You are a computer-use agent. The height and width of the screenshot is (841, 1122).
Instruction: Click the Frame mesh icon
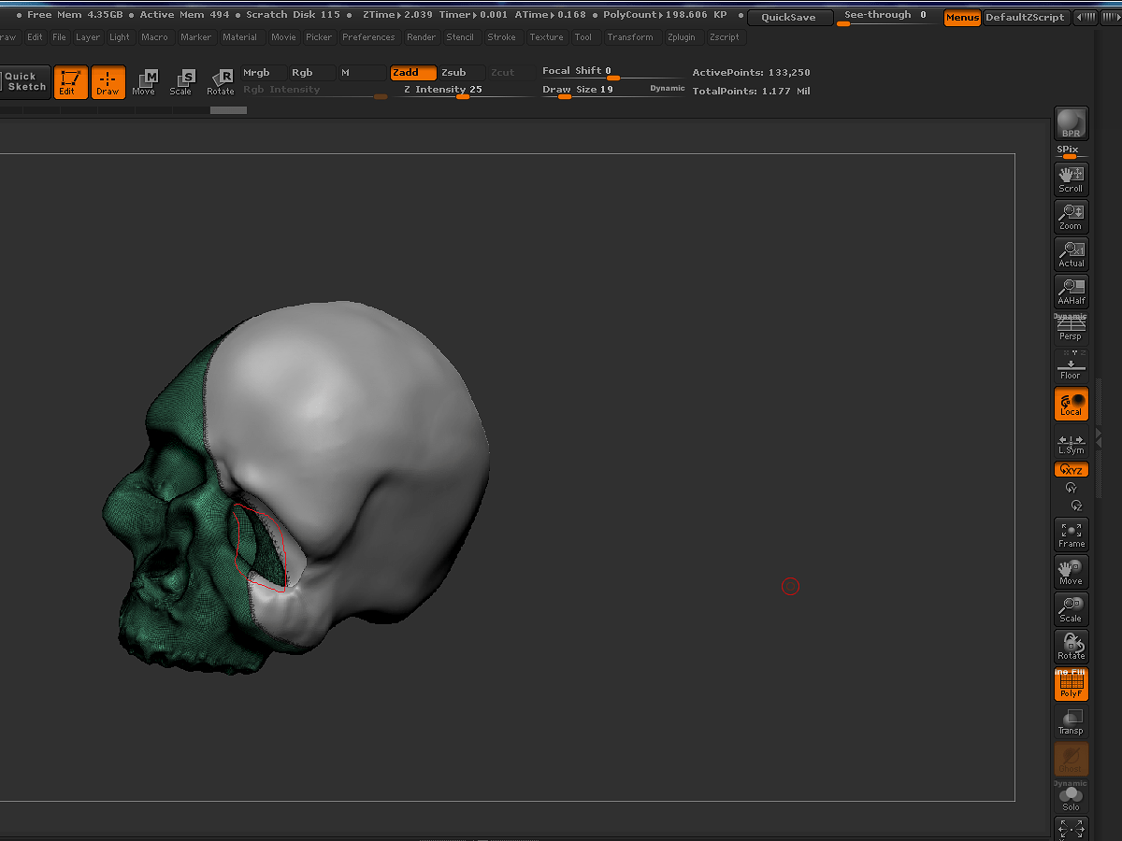click(1072, 535)
